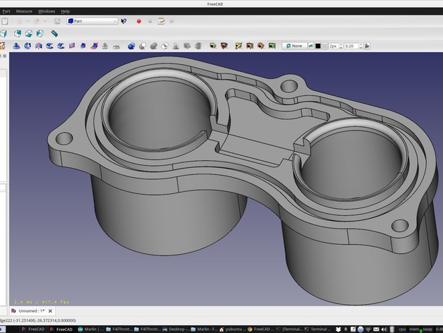Open the Measure menu
The height and width of the screenshot is (333, 443).
(x=24, y=11)
